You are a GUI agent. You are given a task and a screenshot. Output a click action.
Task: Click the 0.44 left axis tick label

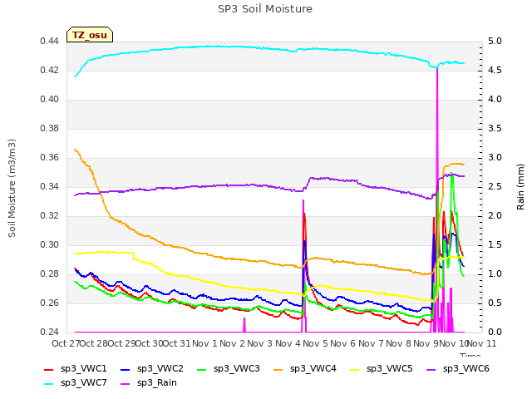pyautogui.click(x=49, y=42)
